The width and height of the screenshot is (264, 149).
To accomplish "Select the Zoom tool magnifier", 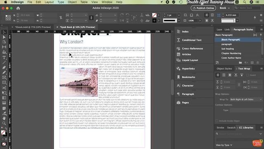I will [4, 123].
